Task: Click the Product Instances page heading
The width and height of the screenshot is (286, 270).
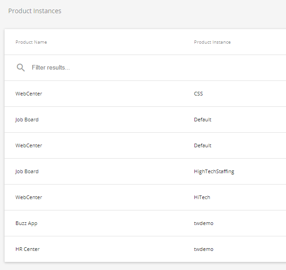Action: point(35,11)
